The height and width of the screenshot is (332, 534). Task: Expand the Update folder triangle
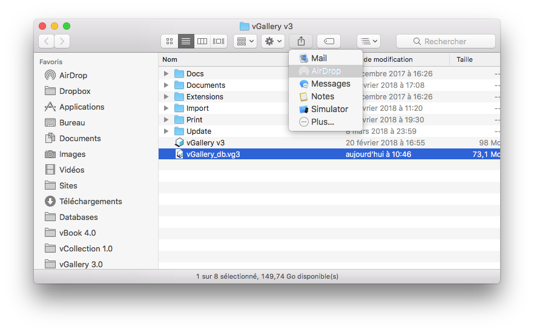click(x=166, y=131)
